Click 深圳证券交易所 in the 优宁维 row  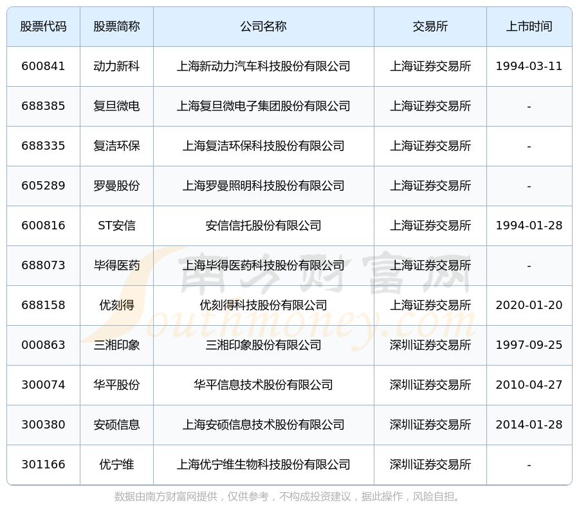coord(430,465)
